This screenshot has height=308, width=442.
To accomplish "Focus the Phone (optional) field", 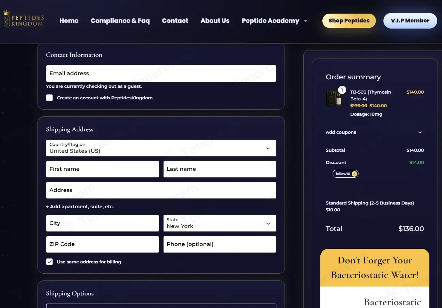I will [220, 244].
